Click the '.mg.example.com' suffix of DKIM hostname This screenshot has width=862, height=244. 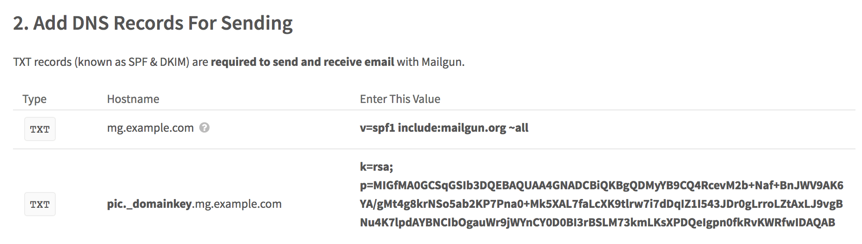coord(237,204)
